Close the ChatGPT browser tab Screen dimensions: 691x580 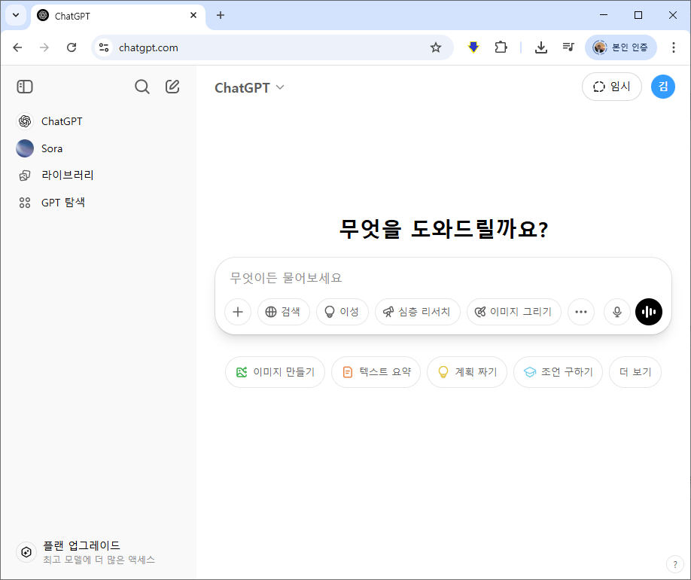point(193,15)
